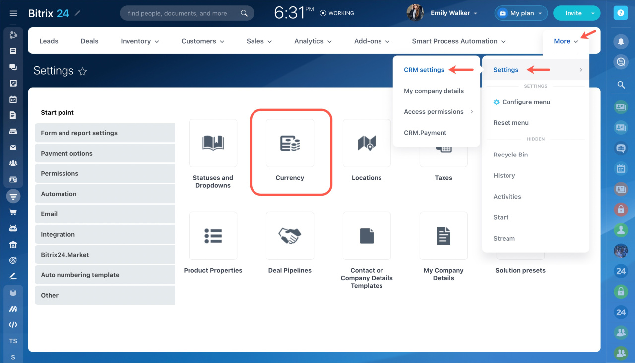This screenshot has height=363, width=635.
Task: Open target goal icon in left sidebar
Action: click(13, 260)
